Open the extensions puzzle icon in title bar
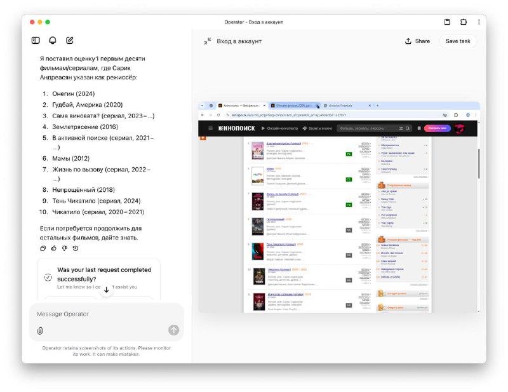Screen dimensions: 508x392 464,22
